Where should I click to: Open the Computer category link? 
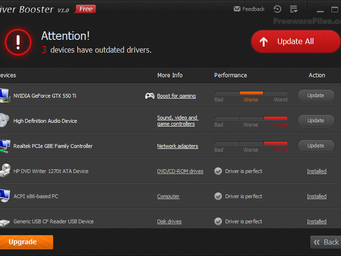click(x=169, y=196)
